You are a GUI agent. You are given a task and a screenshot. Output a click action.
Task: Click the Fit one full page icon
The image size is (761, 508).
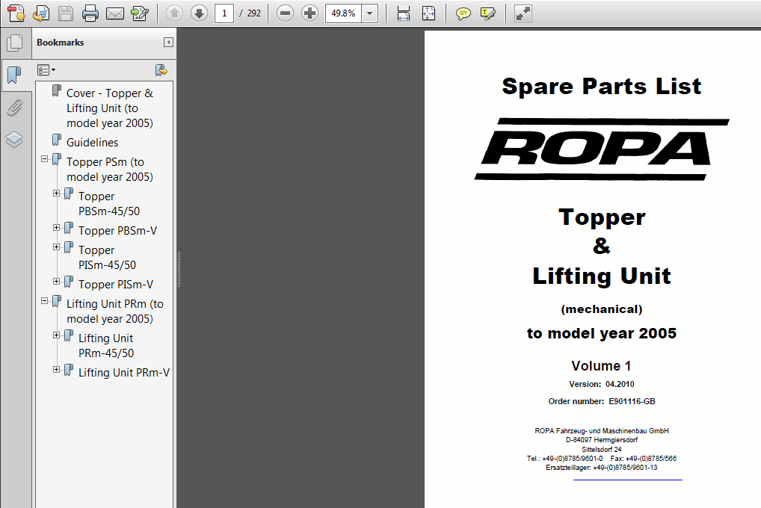click(x=428, y=13)
